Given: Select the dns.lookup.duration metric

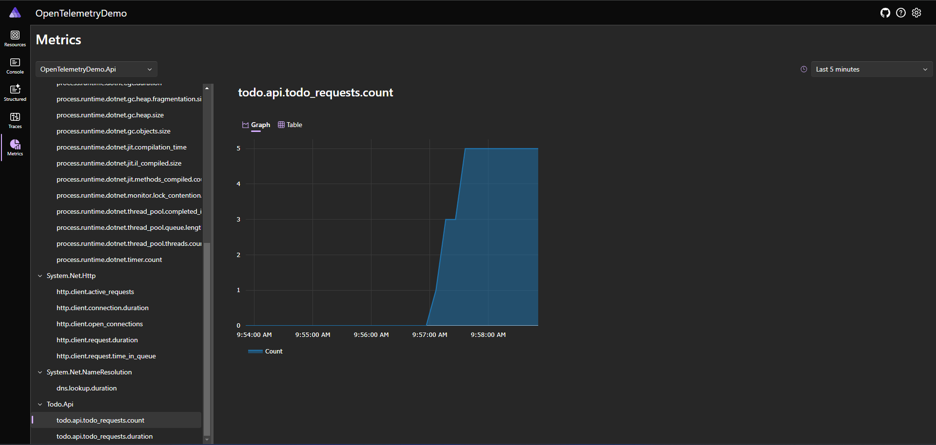Looking at the screenshot, I should pyautogui.click(x=86, y=388).
